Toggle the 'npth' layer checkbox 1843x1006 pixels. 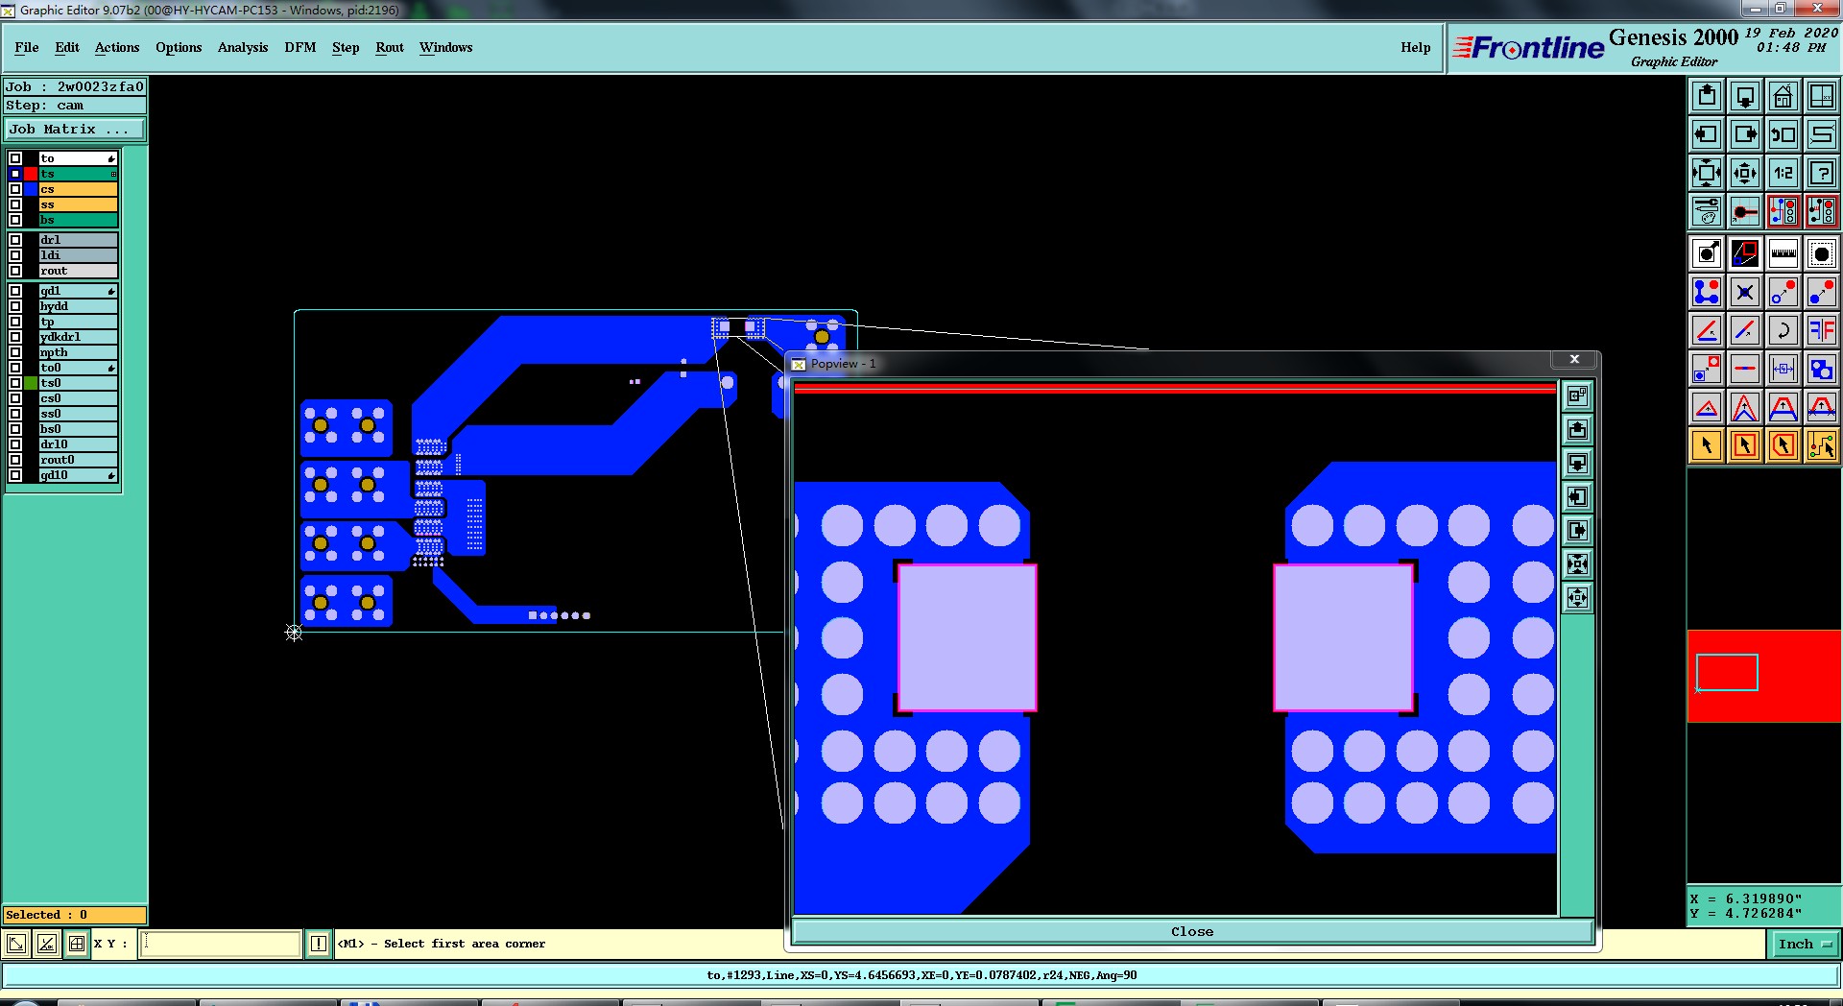click(x=15, y=352)
